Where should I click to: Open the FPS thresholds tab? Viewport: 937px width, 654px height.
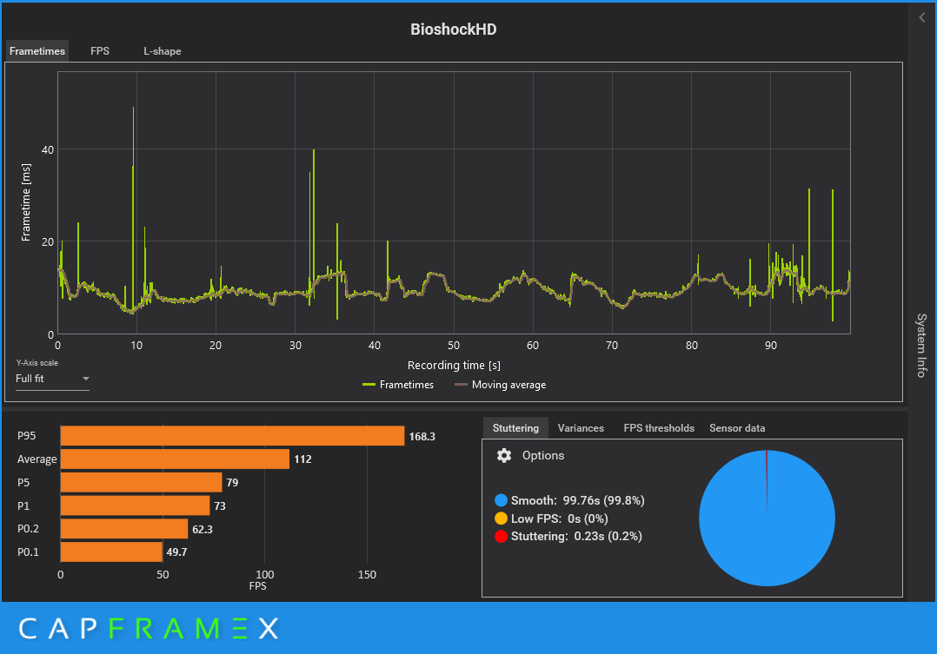(659, 428)
